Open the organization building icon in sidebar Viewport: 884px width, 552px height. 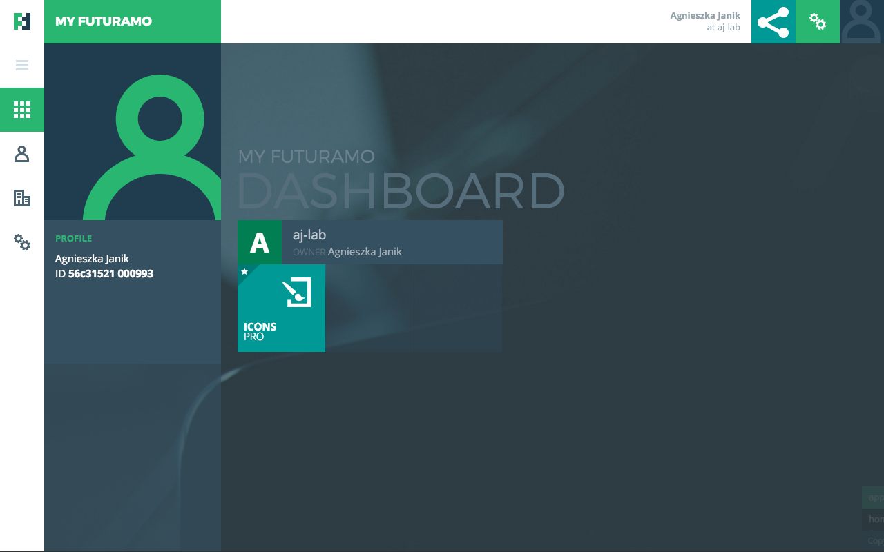pyautogui.click(x=22, y=198)
